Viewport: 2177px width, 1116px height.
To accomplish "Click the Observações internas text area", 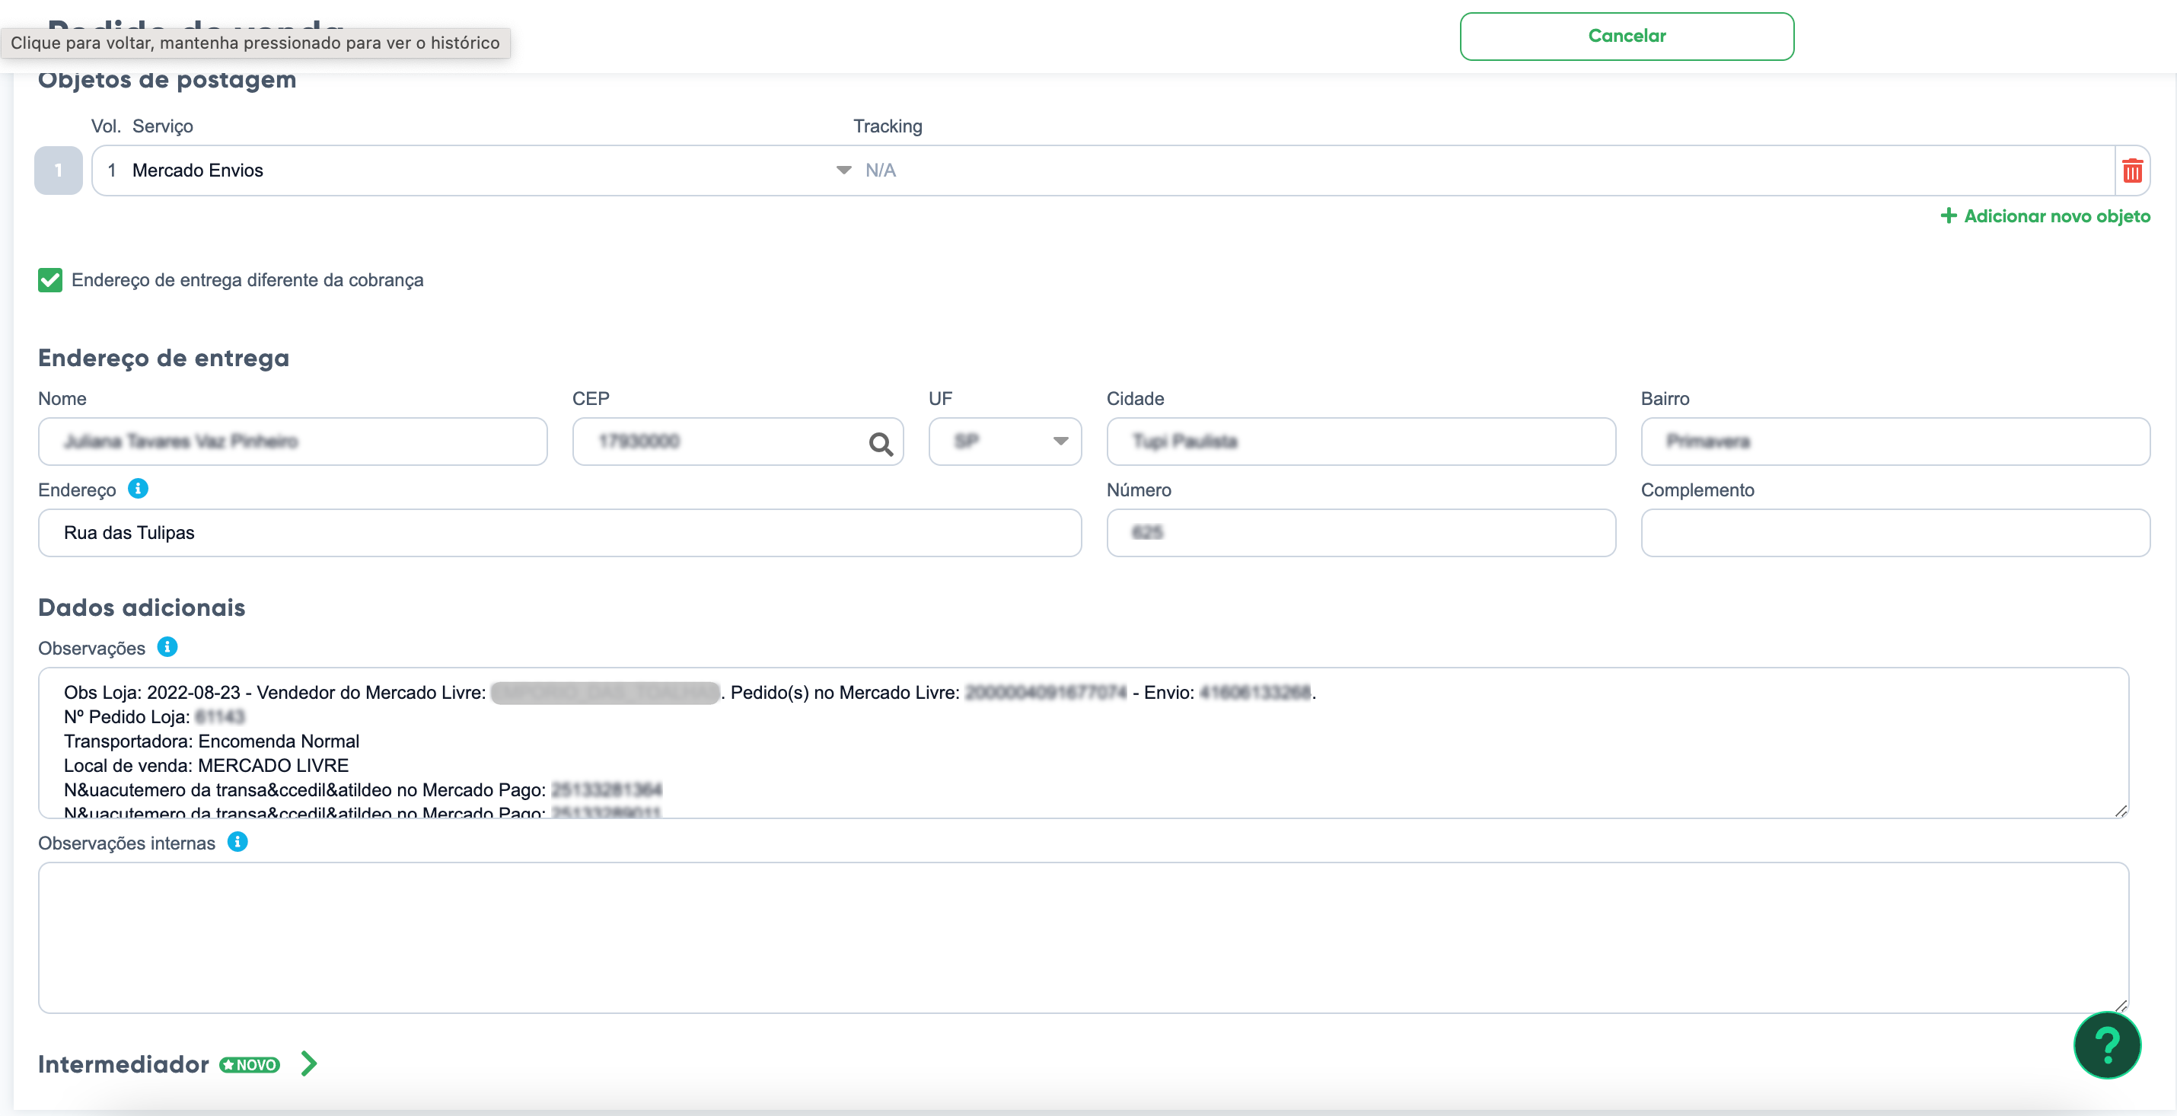I will coord(1082,938).
